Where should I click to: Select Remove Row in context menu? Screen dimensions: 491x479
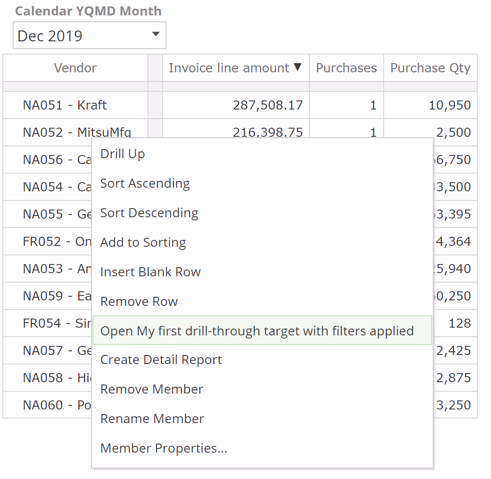click(x=139, y=302)
